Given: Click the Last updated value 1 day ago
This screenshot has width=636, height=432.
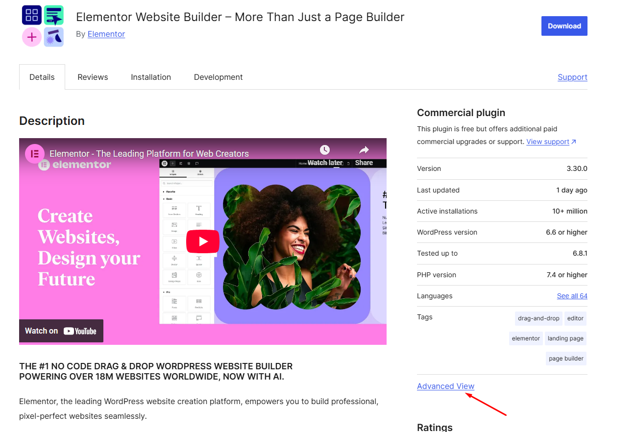Looking at the screenshot, I should 572,190.
